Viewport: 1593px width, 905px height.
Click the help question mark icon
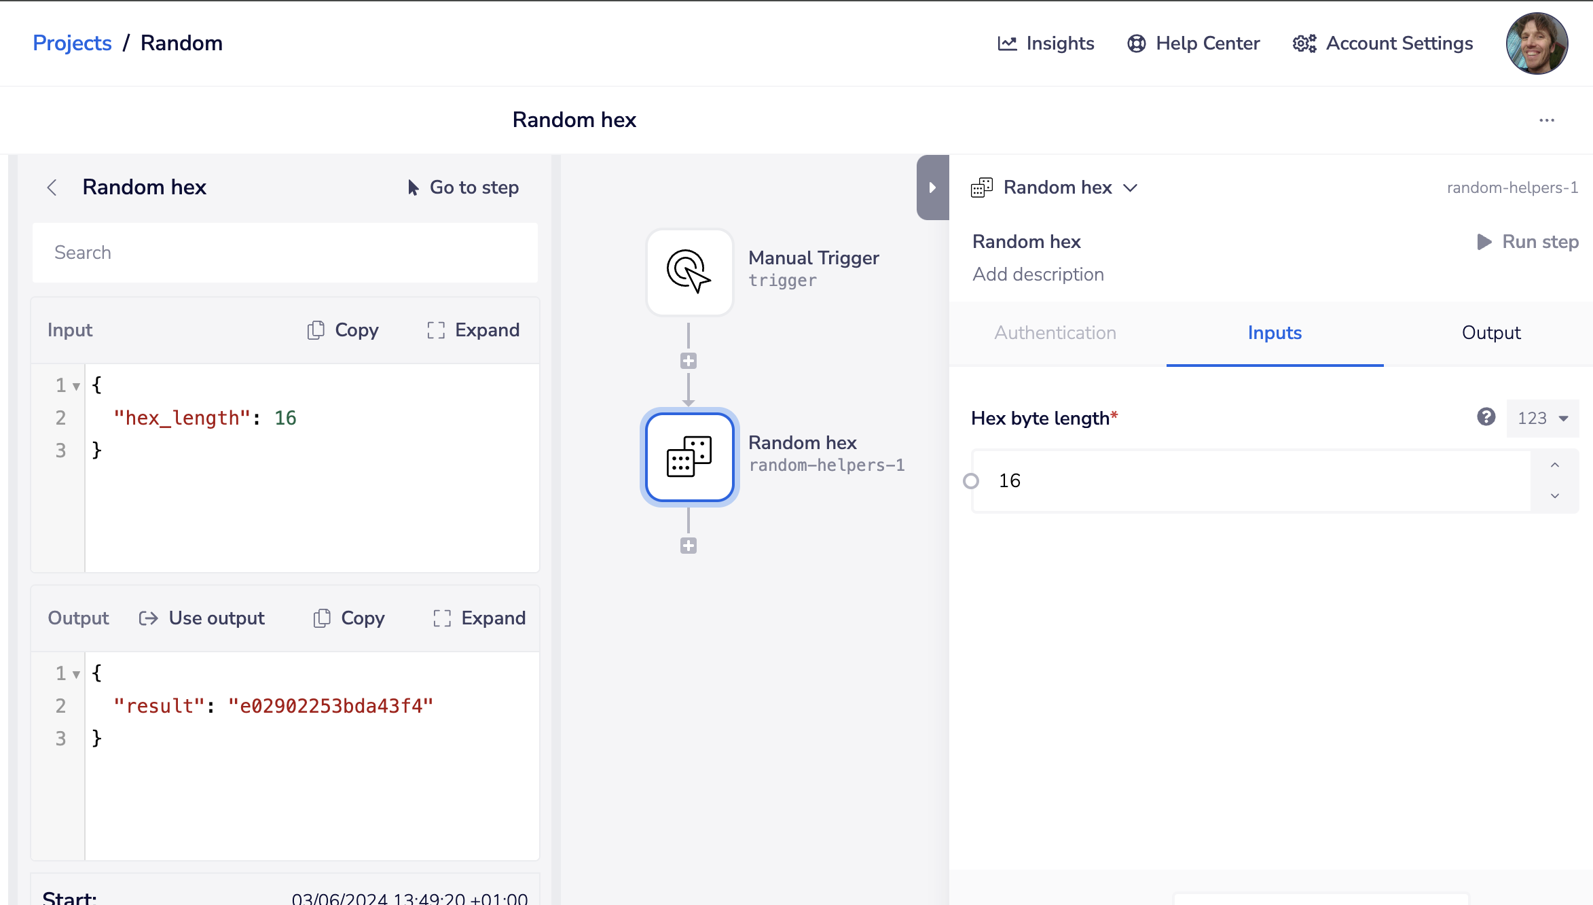point(1486,417)
